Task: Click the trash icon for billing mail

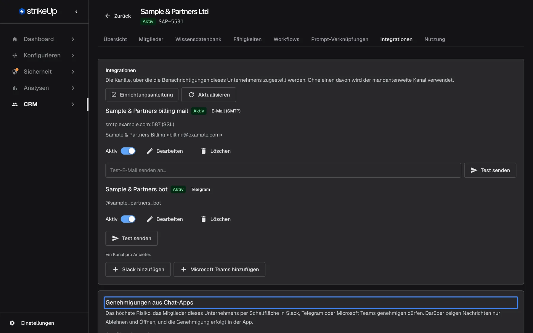Action: point(203,151)
